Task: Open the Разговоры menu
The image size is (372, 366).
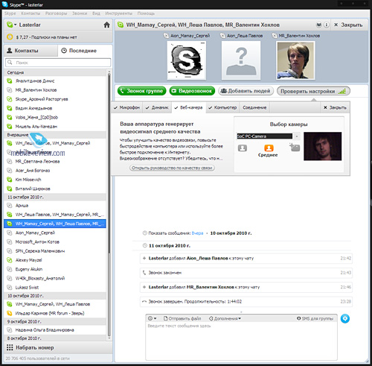Action: [56, 13]
